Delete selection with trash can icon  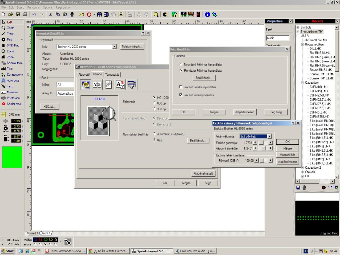(x=72, y=15)
